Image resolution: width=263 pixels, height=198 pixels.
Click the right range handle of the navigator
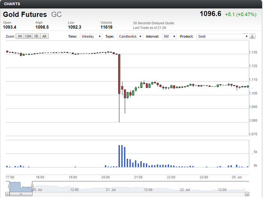(x=32, y=186)
